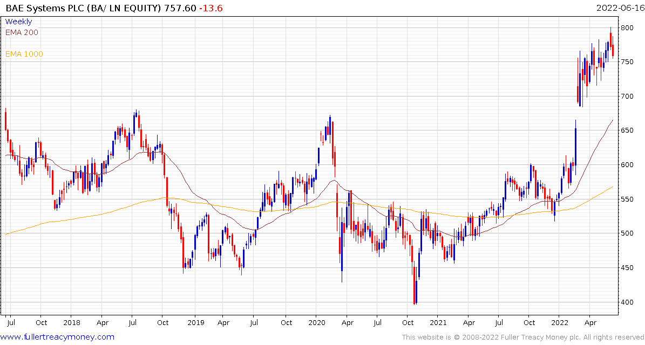This screenshot has width=645, height=345.
Task: Click the price change -13.6
Action: (211, 8)
